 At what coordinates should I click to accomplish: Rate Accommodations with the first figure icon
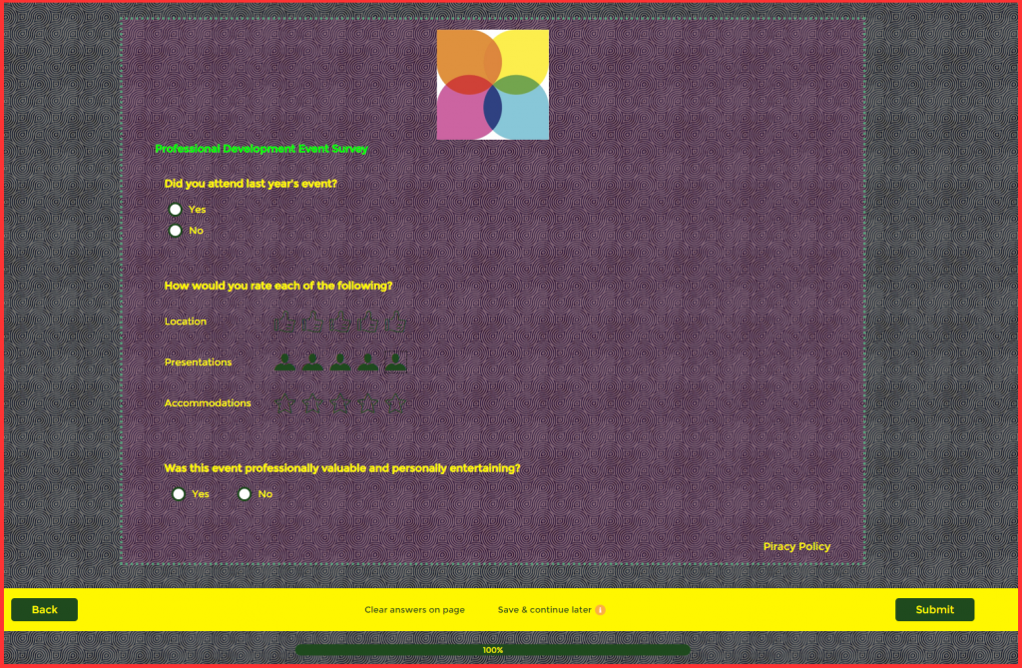tap(285, 403)
